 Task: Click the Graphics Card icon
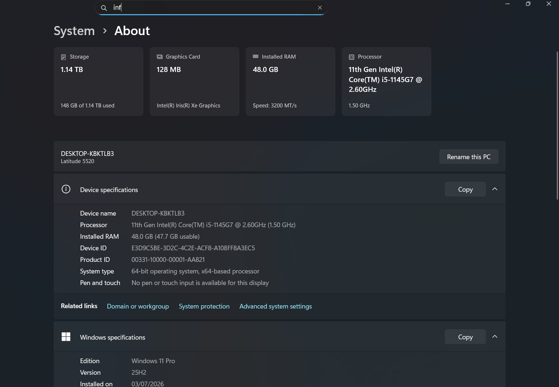(160, 57)
